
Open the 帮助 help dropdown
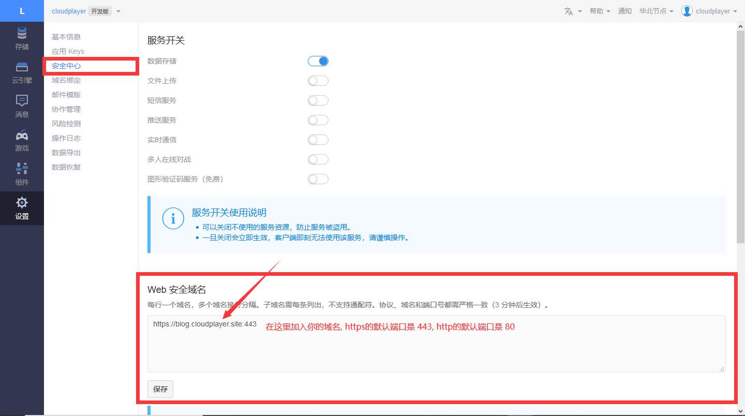point(600,11)
